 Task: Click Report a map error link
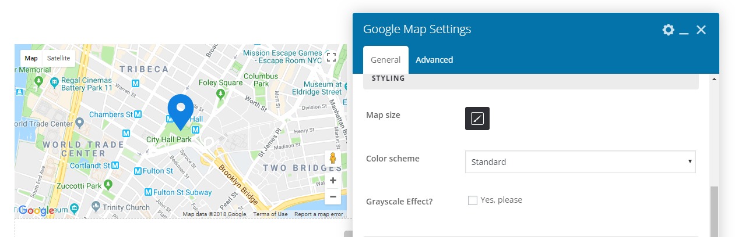tap(319, 214)
